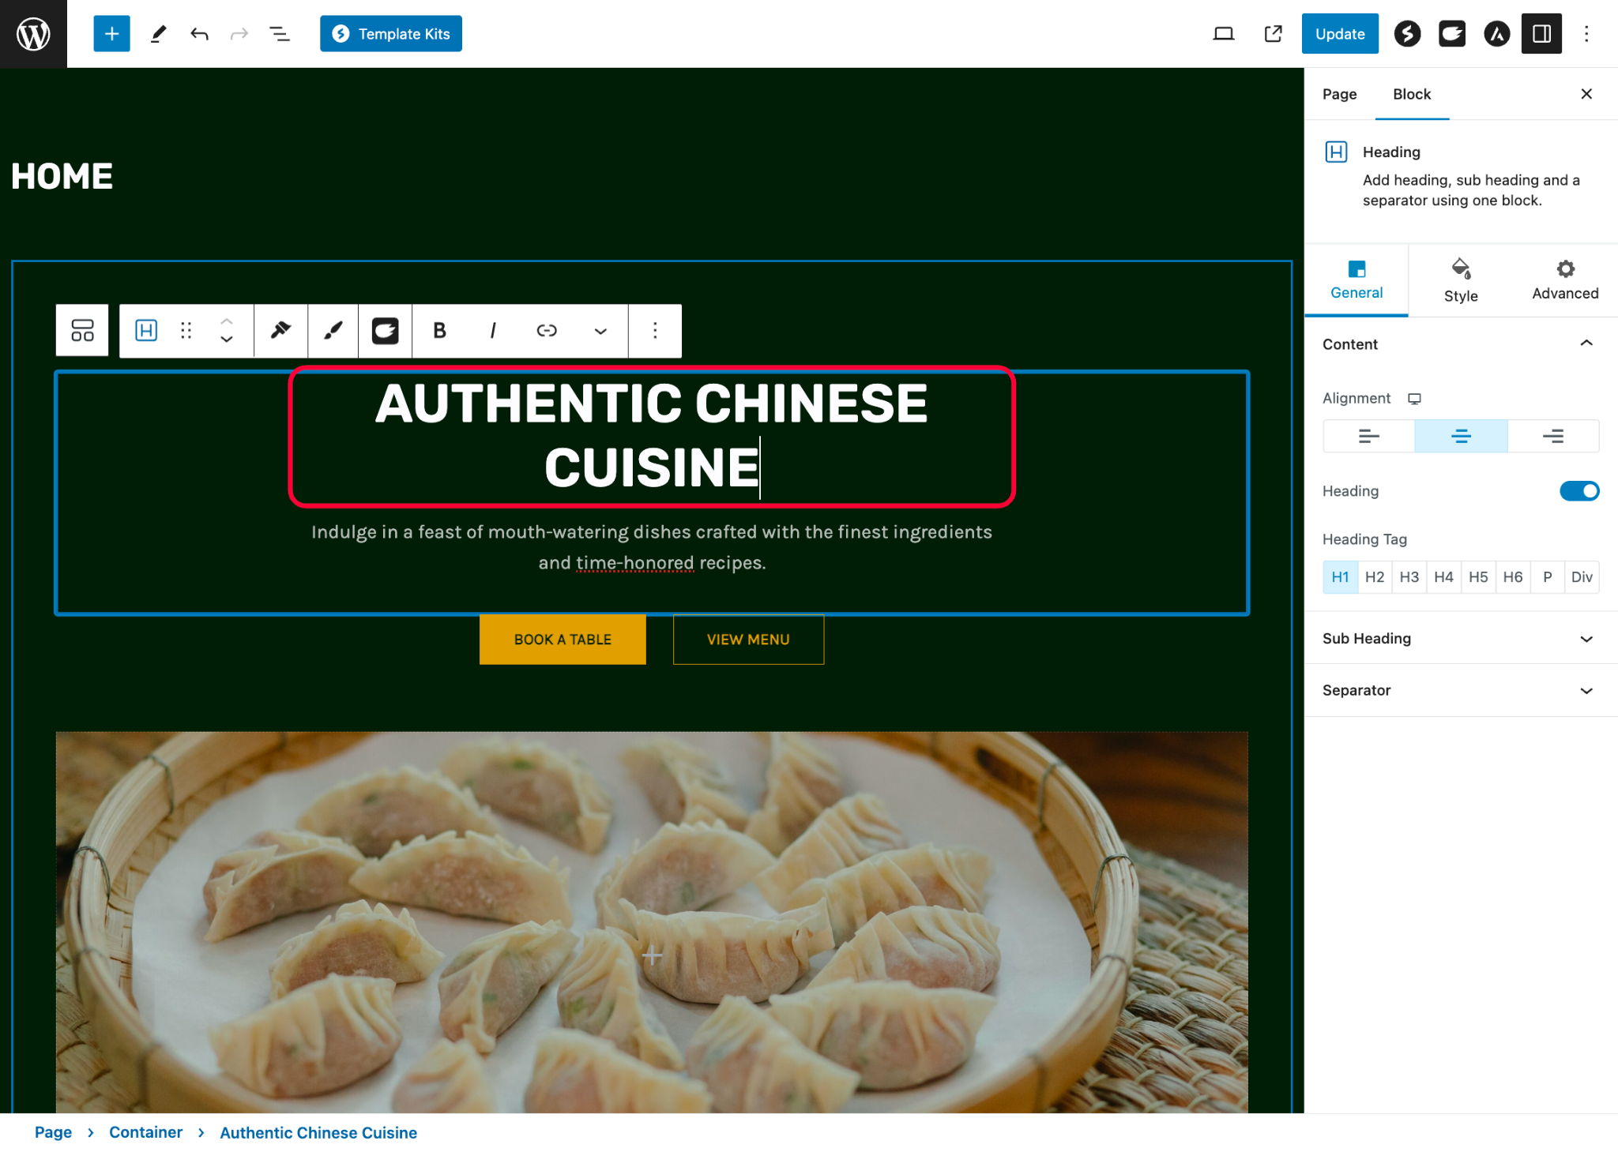
Task: Expand the Sub Heading section
Action: tap(1458, 638)
